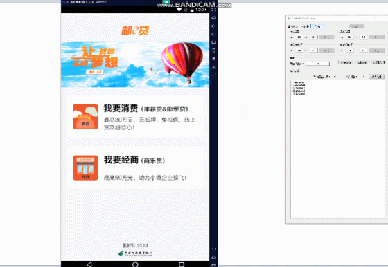Tap the battery icon in Android status bar
This screenshot has height=267, width=388.
pos(192,10)
